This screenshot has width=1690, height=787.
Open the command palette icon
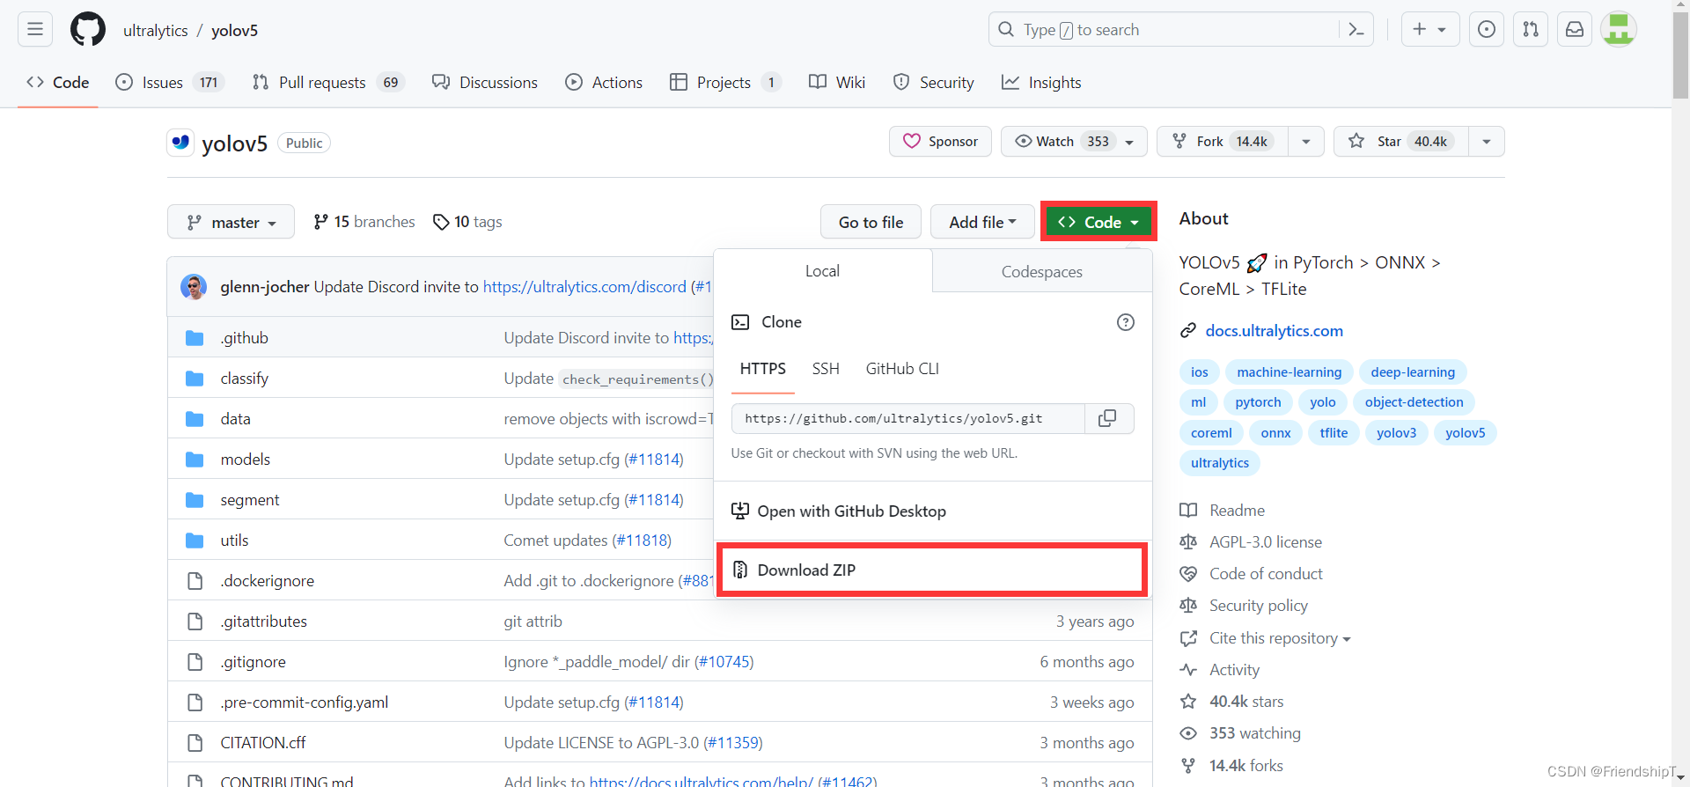pos(1356,29)
